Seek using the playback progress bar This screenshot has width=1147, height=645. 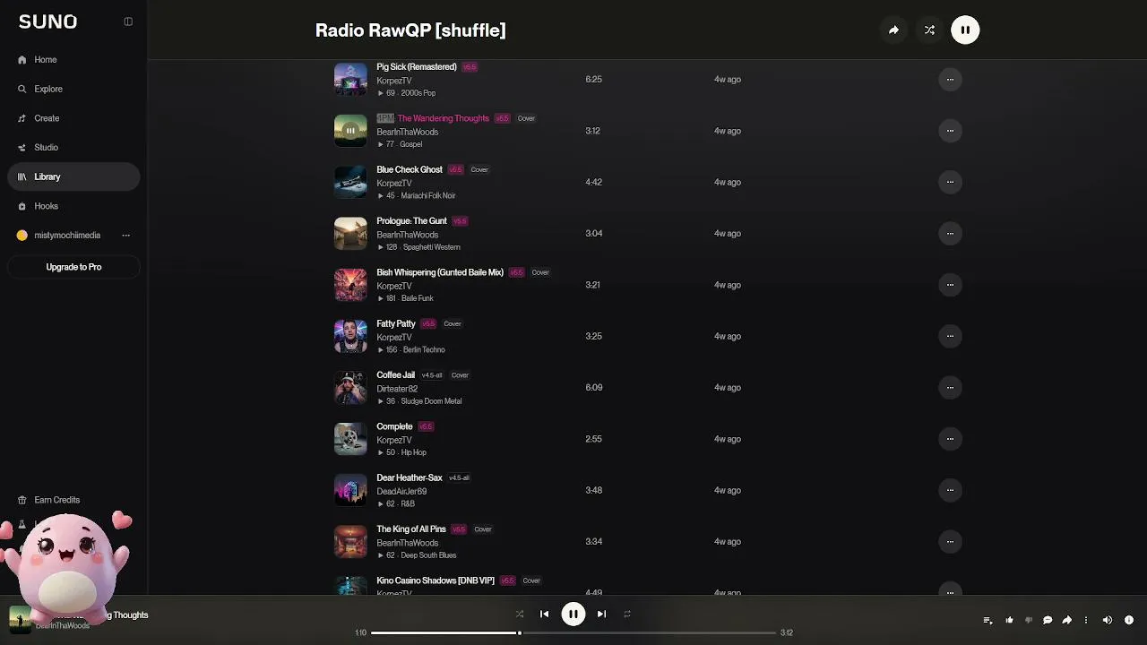point(573,632)
